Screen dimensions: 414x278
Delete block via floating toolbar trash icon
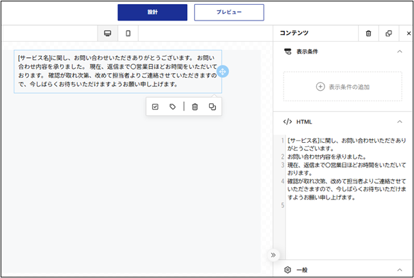coord(195,107)
